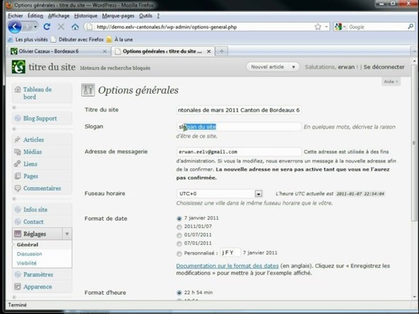Viewport: 419px width, 314px height.
Task: Open the Édition menu
Action: click(35, 16)
